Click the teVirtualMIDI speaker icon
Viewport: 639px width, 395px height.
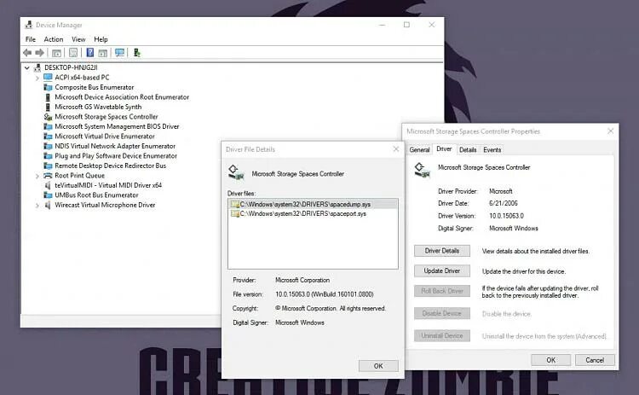pyautogui.click(x=48, y=185)
